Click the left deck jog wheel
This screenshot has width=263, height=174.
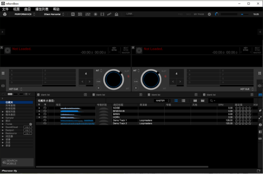click(x=114, y=79)
